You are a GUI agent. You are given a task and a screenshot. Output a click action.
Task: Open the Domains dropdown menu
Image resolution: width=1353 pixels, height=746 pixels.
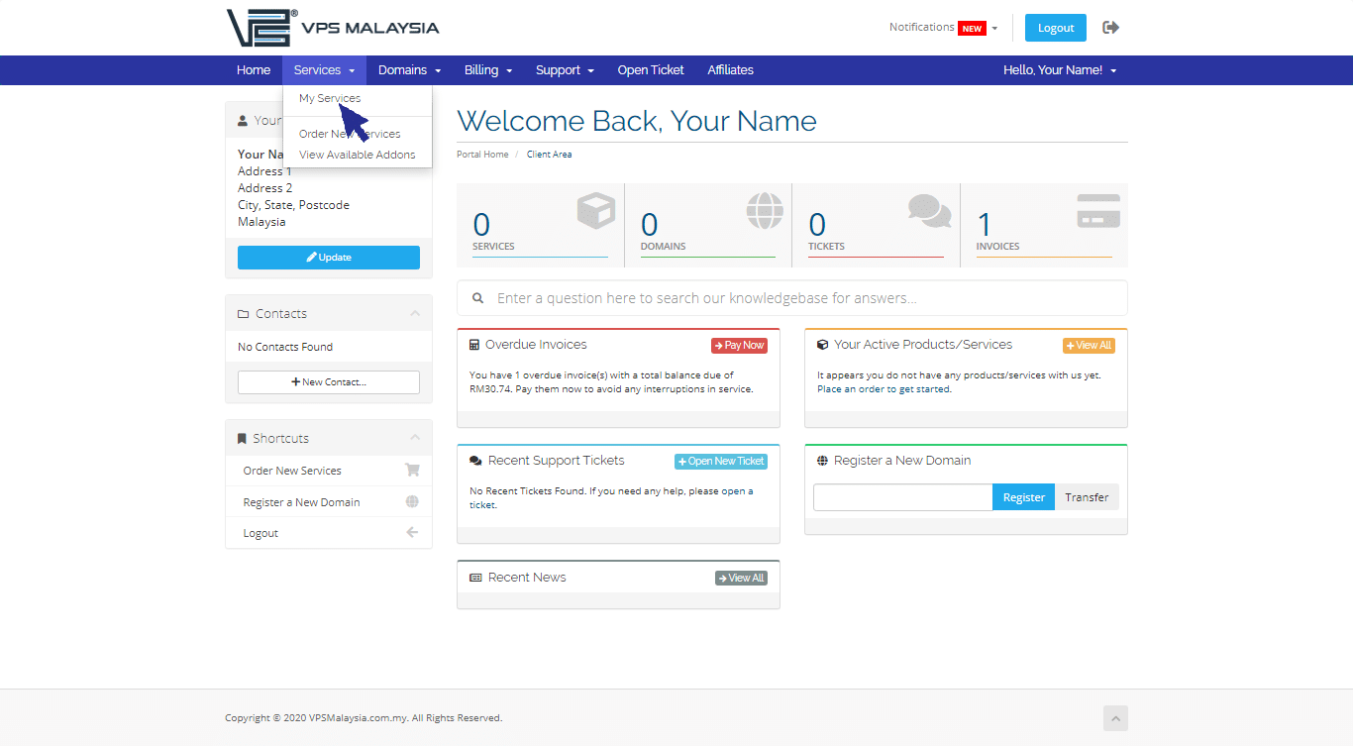point(409,70)
